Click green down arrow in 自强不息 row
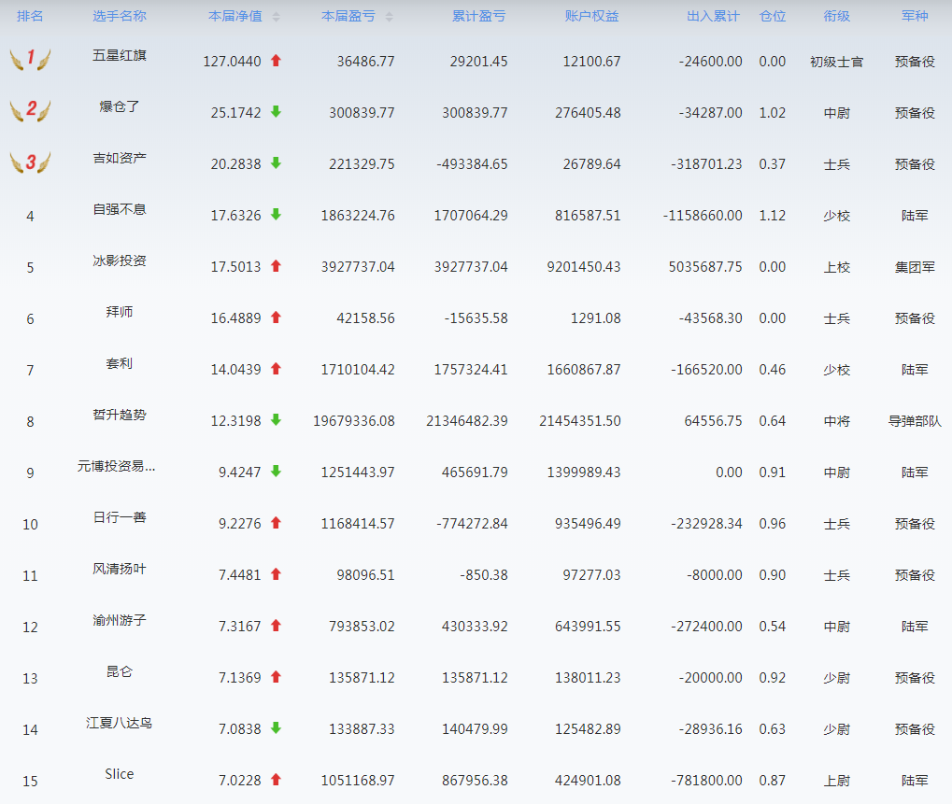This screenshot has height=804, width=952. click(277, 214)
